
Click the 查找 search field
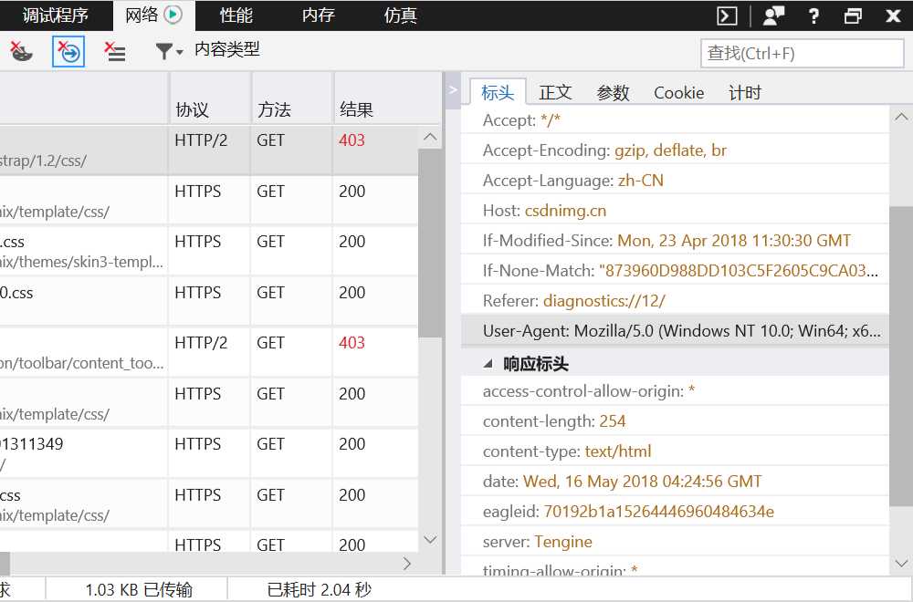(x=802, y=54)
